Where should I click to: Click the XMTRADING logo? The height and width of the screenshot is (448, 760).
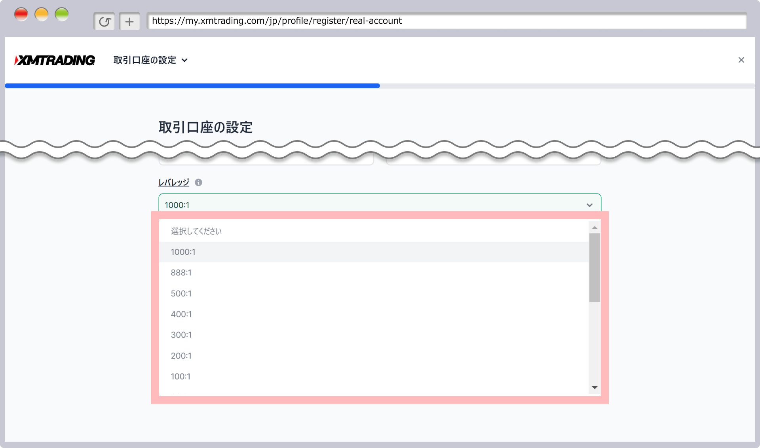click(x=54, y=60)
